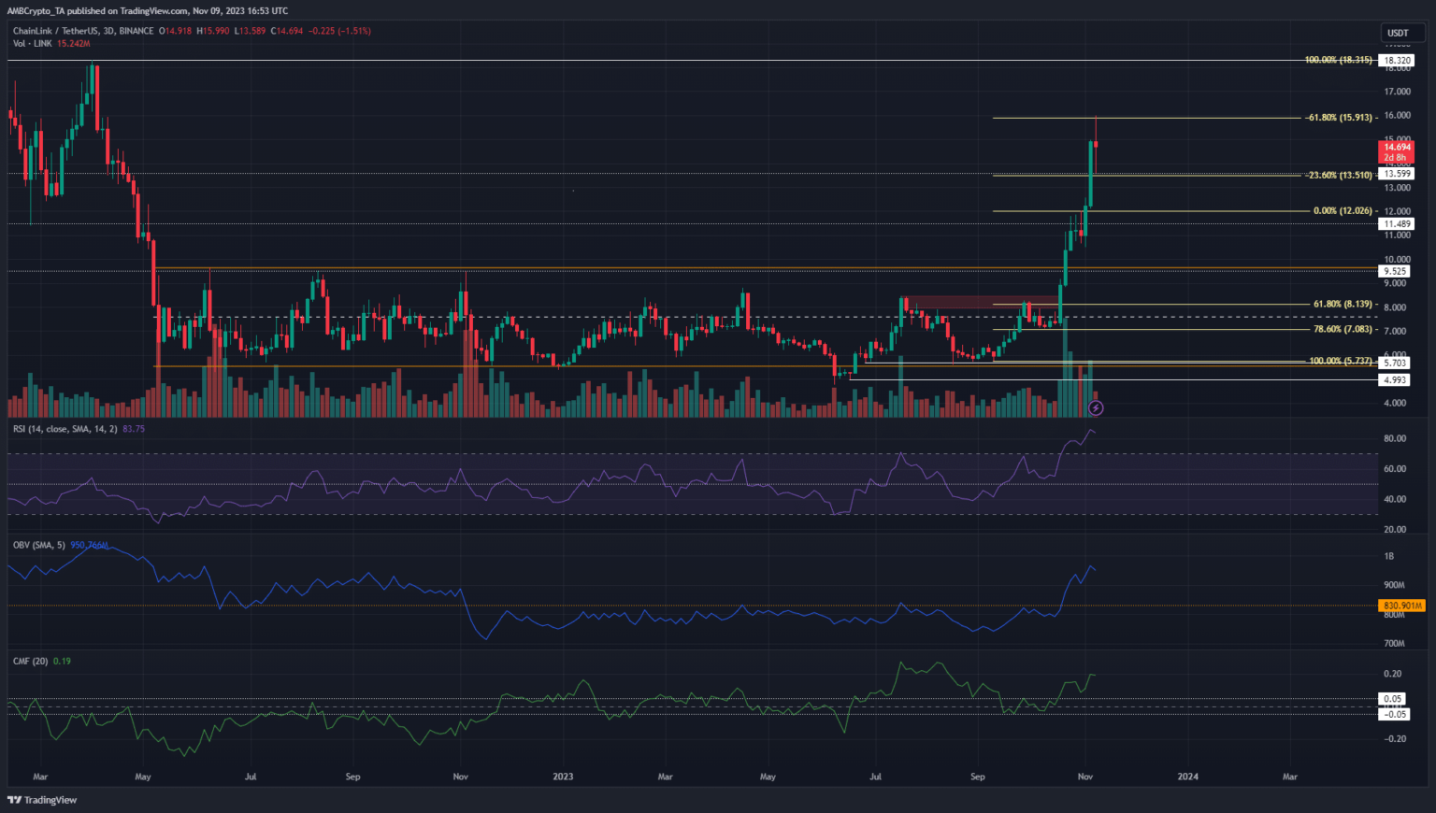Click the orange OBV 830.901M level label
Screen dimensions: 1436x813
coord(1402,606)
